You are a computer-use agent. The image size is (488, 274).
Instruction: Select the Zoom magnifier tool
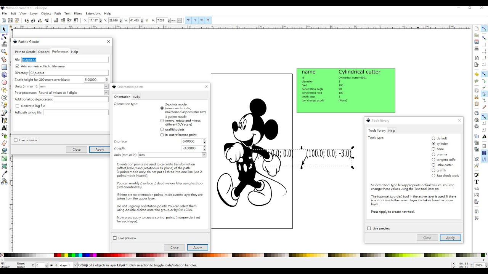pyautogui.click(x=4, y=52)
